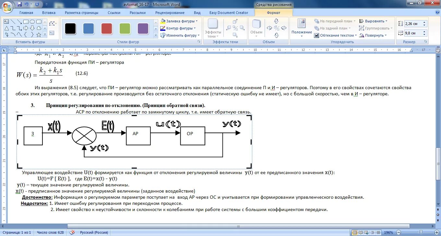This screenshot has width=441, height=236.
Task: Open the Положение position menu
Action: 302,29
